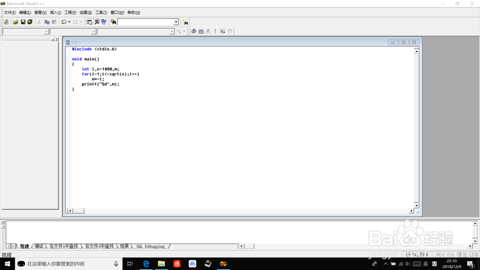Viewport: 480px width, 270px height.
Task: Cut the selection with scissors icon
Action: tap(39, 22)
